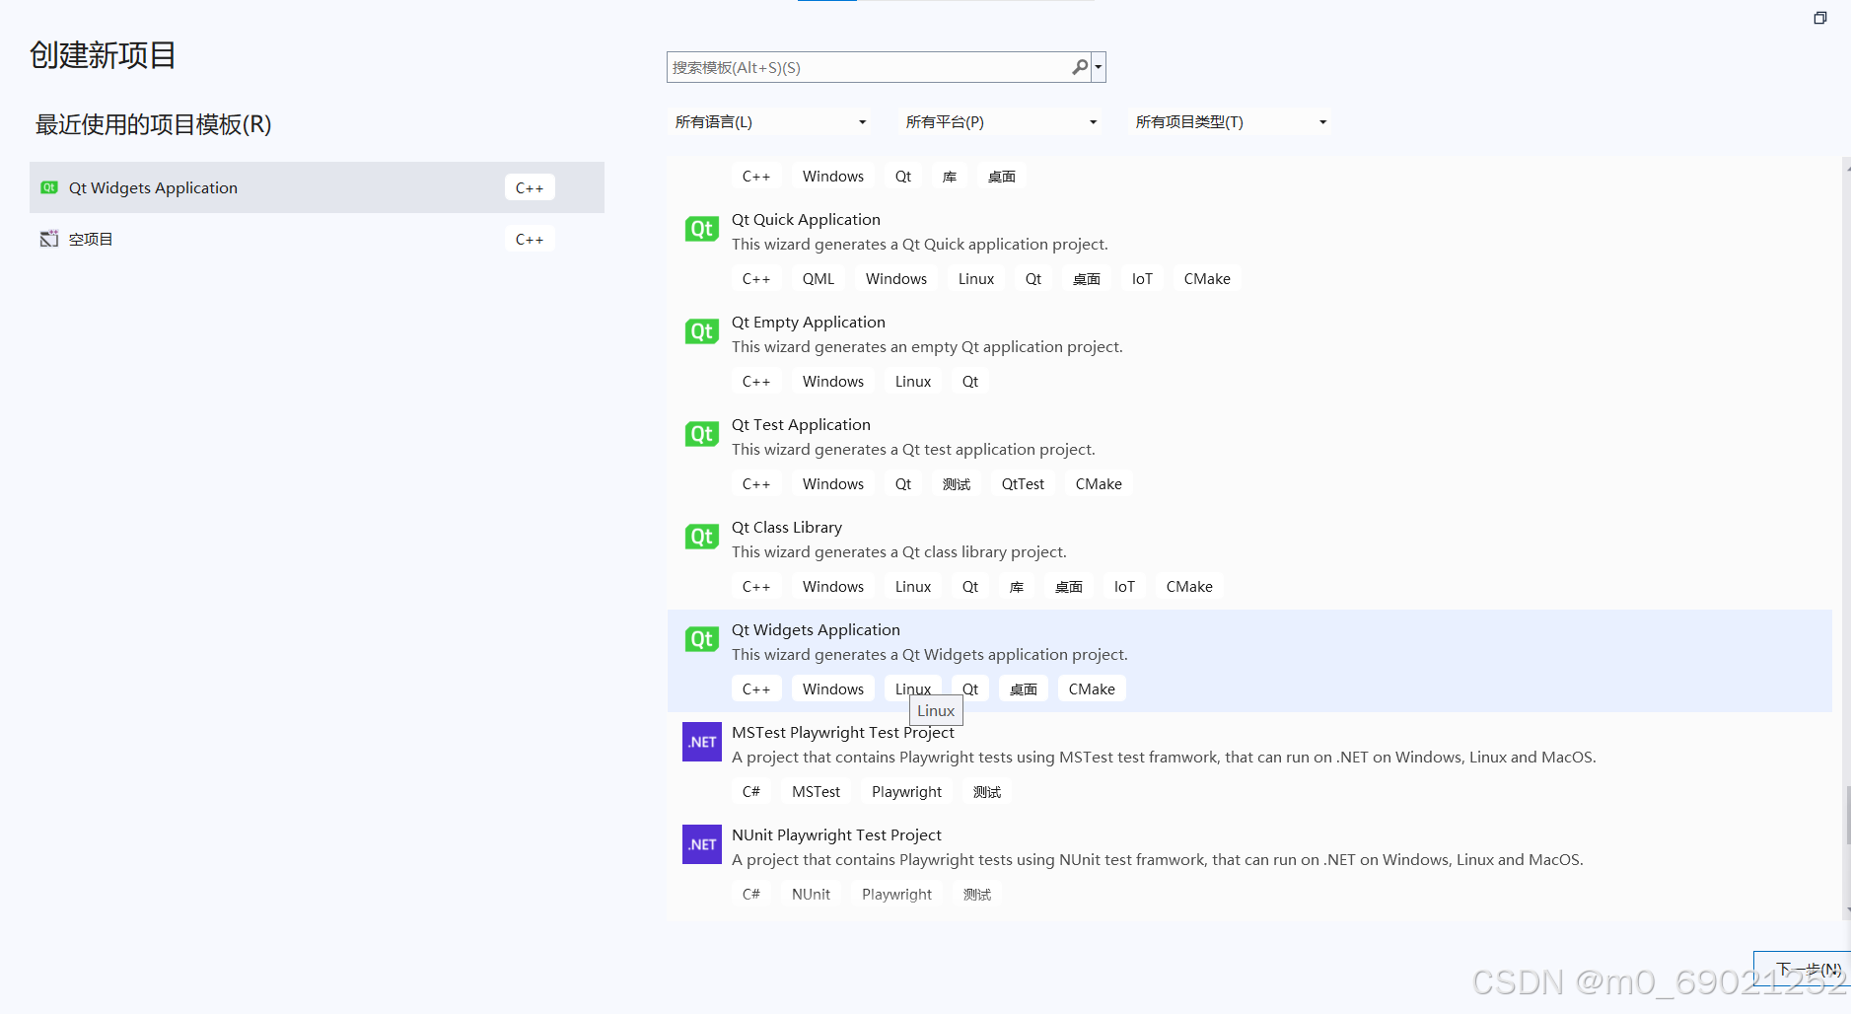
Task: Click the Qt Empty Application icon
Action: [x=702, y=331]
